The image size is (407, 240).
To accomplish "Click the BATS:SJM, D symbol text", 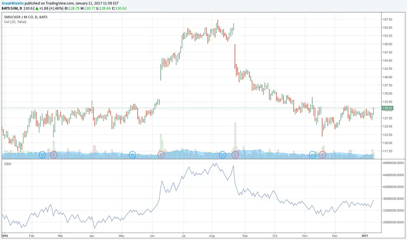I will 11,8.
